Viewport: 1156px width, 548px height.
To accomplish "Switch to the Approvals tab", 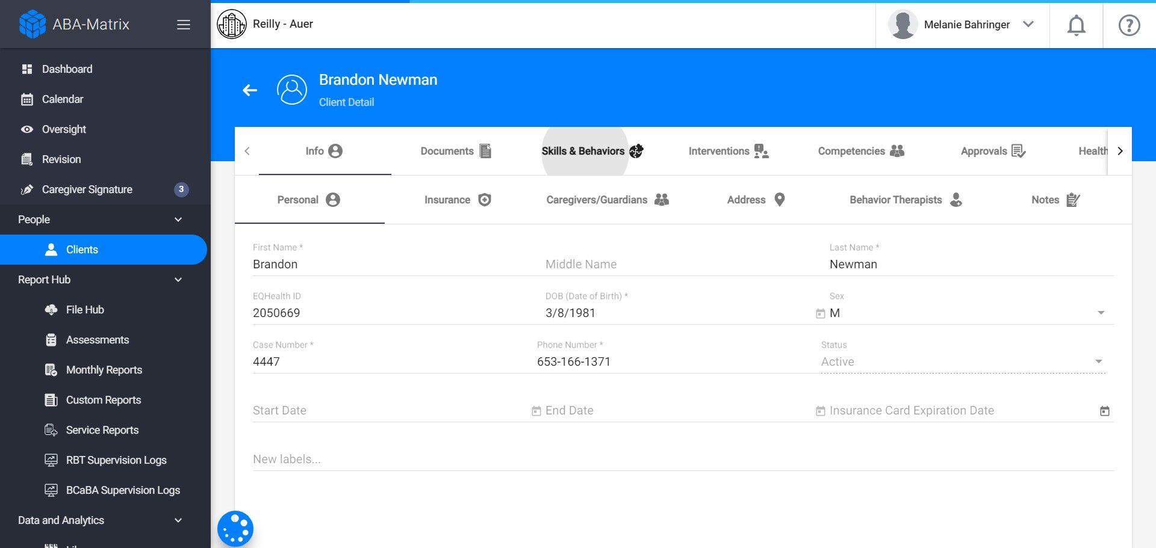I will point(993,151).
